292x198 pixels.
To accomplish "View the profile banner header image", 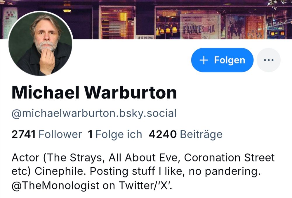I will point(146,19).
